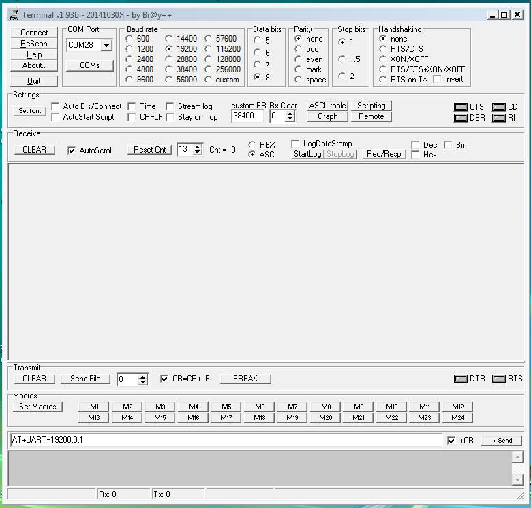This screenshot has width=531, height=508.
Task: Enable the AutoStart Script checkbox
Action: [x=56, y=117]
